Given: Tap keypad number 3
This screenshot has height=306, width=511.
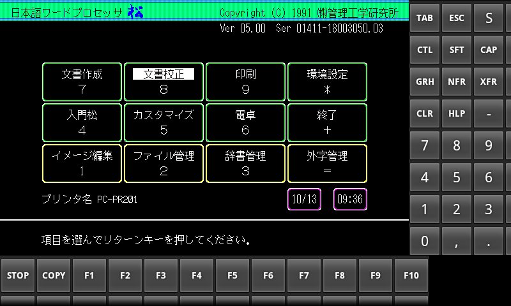Looking at the screenshot, I should [x=489, y=209].
